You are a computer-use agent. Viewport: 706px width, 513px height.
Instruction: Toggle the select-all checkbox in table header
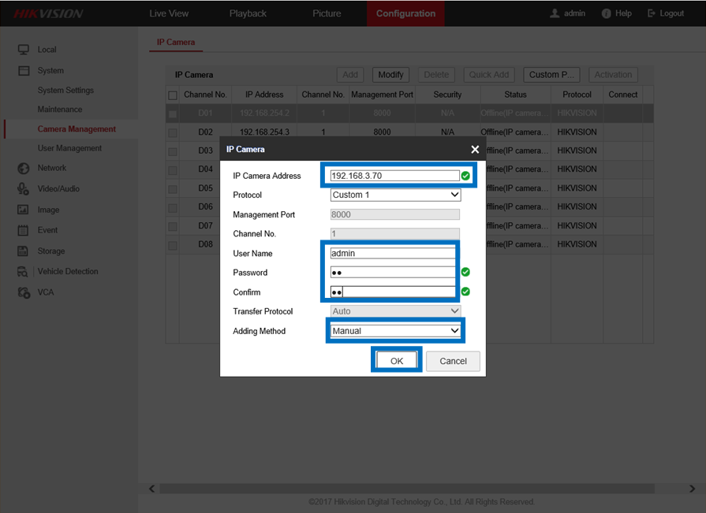tap(173, 95)
